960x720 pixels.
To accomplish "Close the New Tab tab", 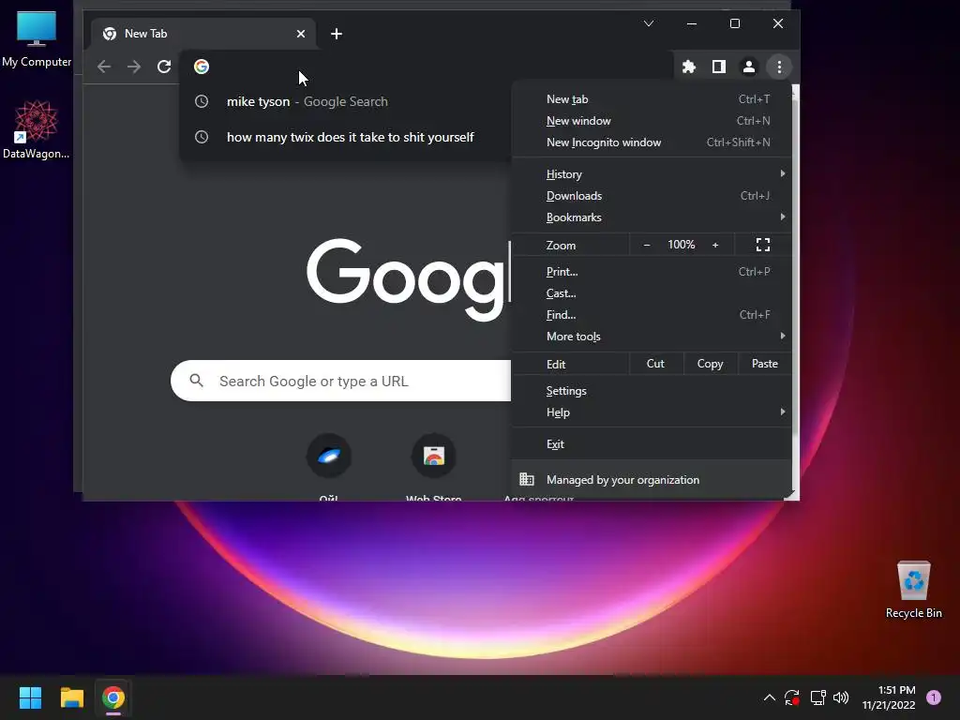I will pyautogui.click(x=301, y=34).
